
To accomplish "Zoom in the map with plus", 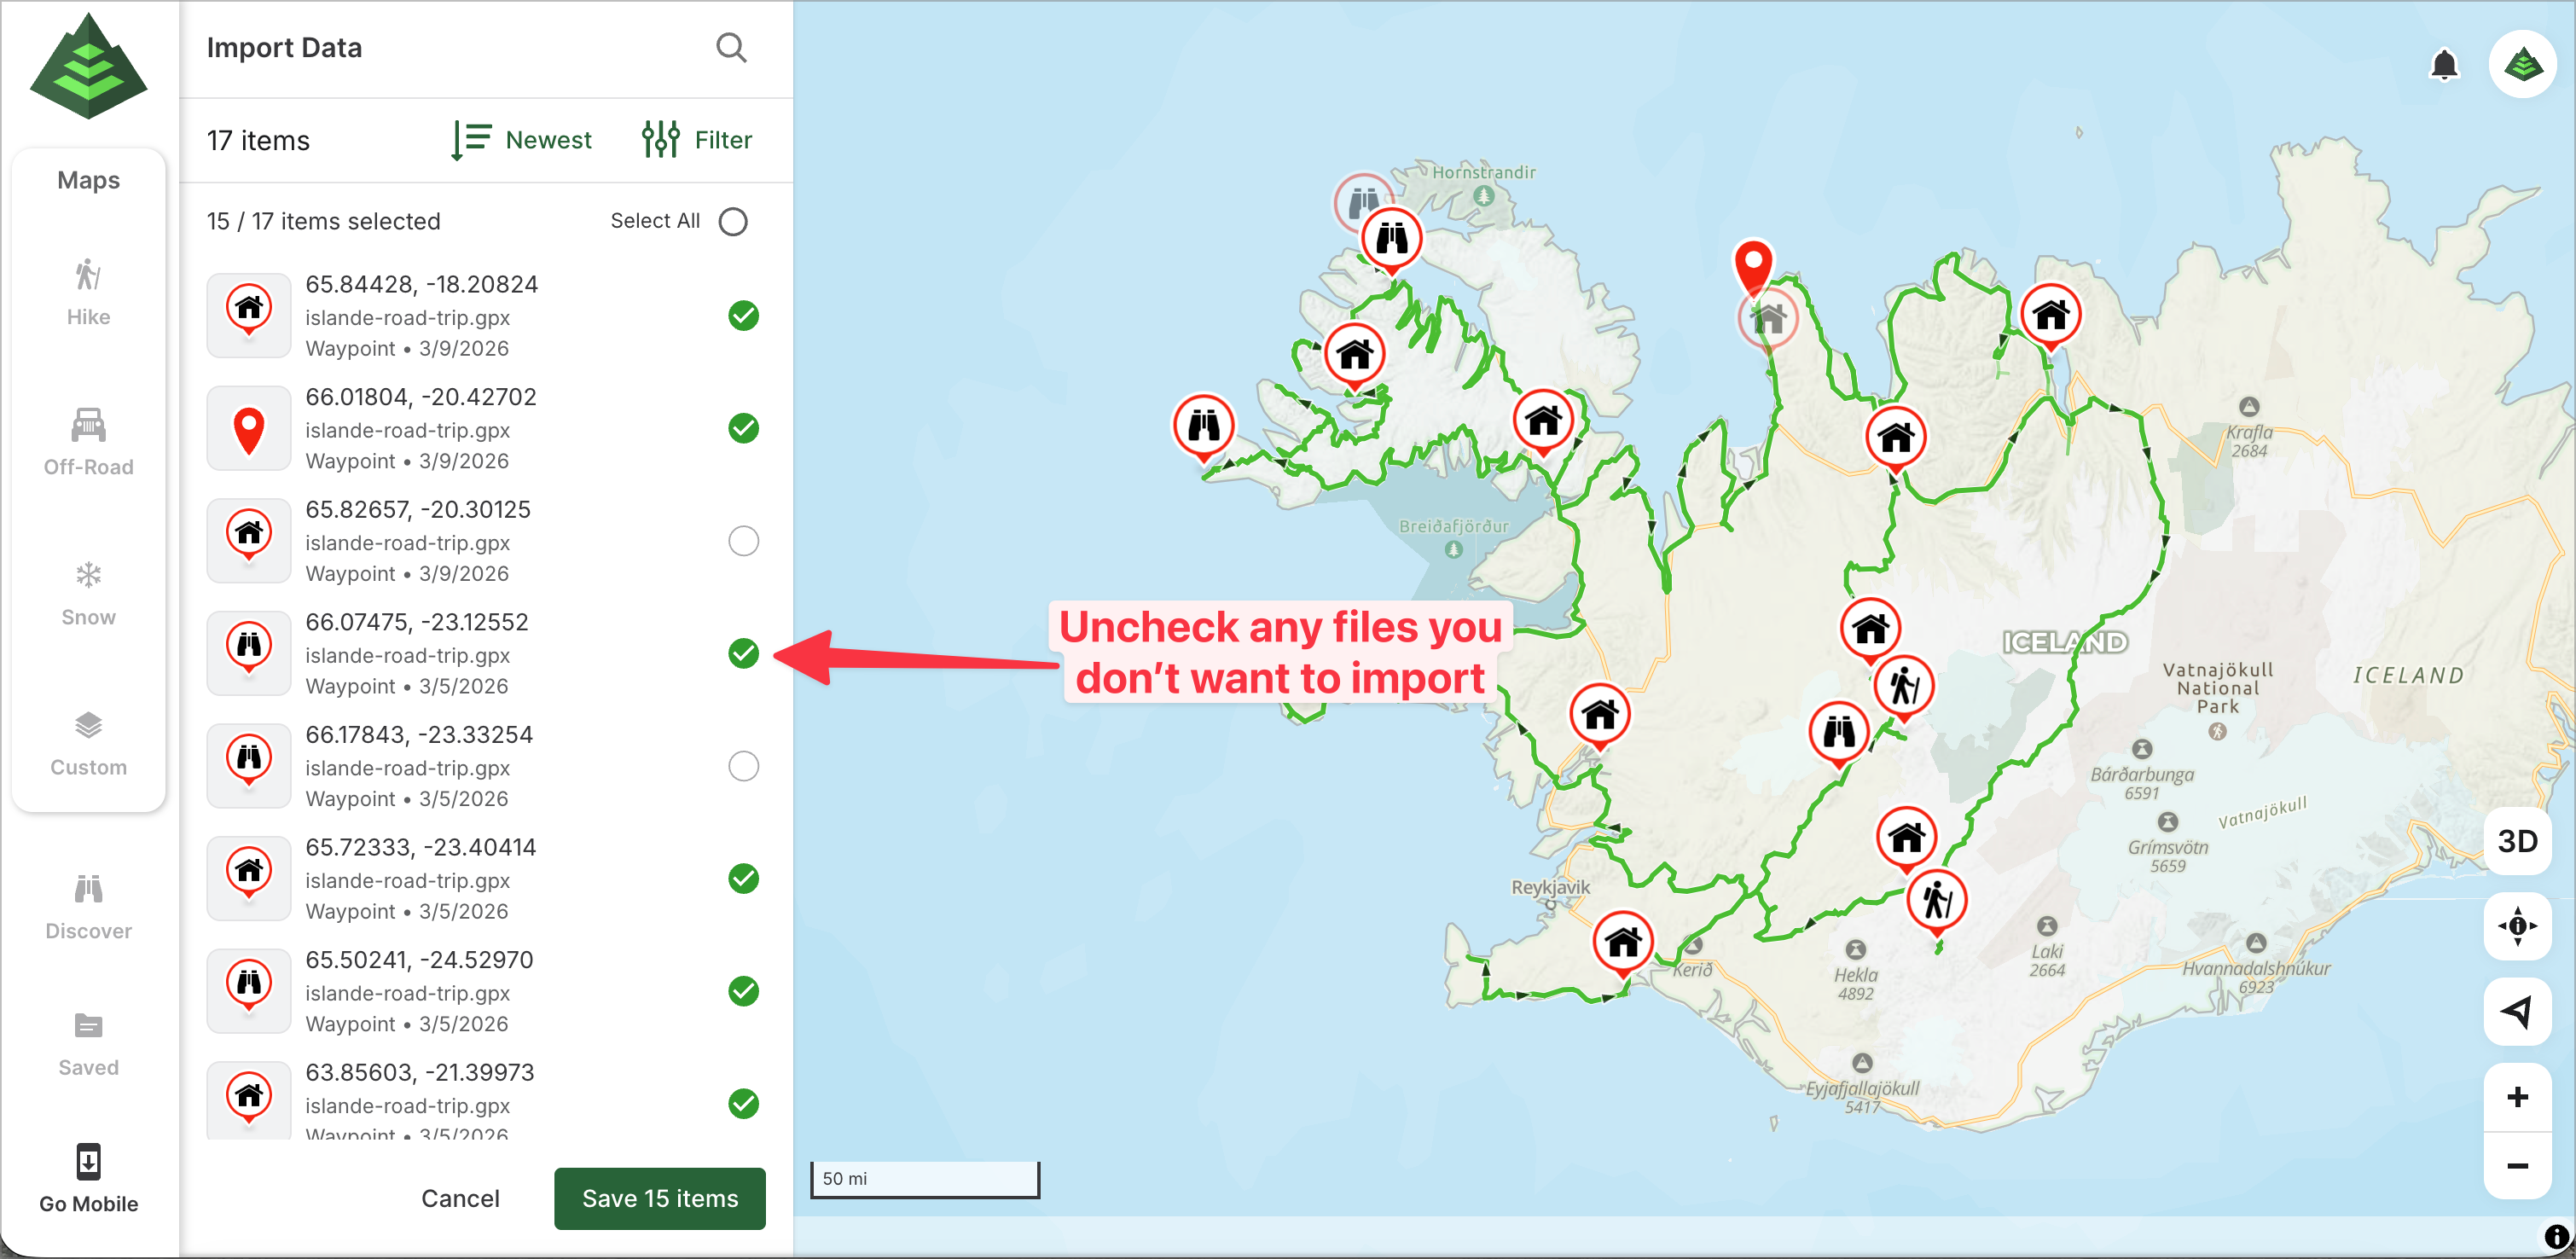I will (2517, 1097).
